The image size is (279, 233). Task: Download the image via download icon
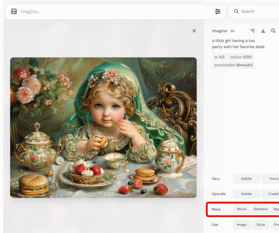263,31
